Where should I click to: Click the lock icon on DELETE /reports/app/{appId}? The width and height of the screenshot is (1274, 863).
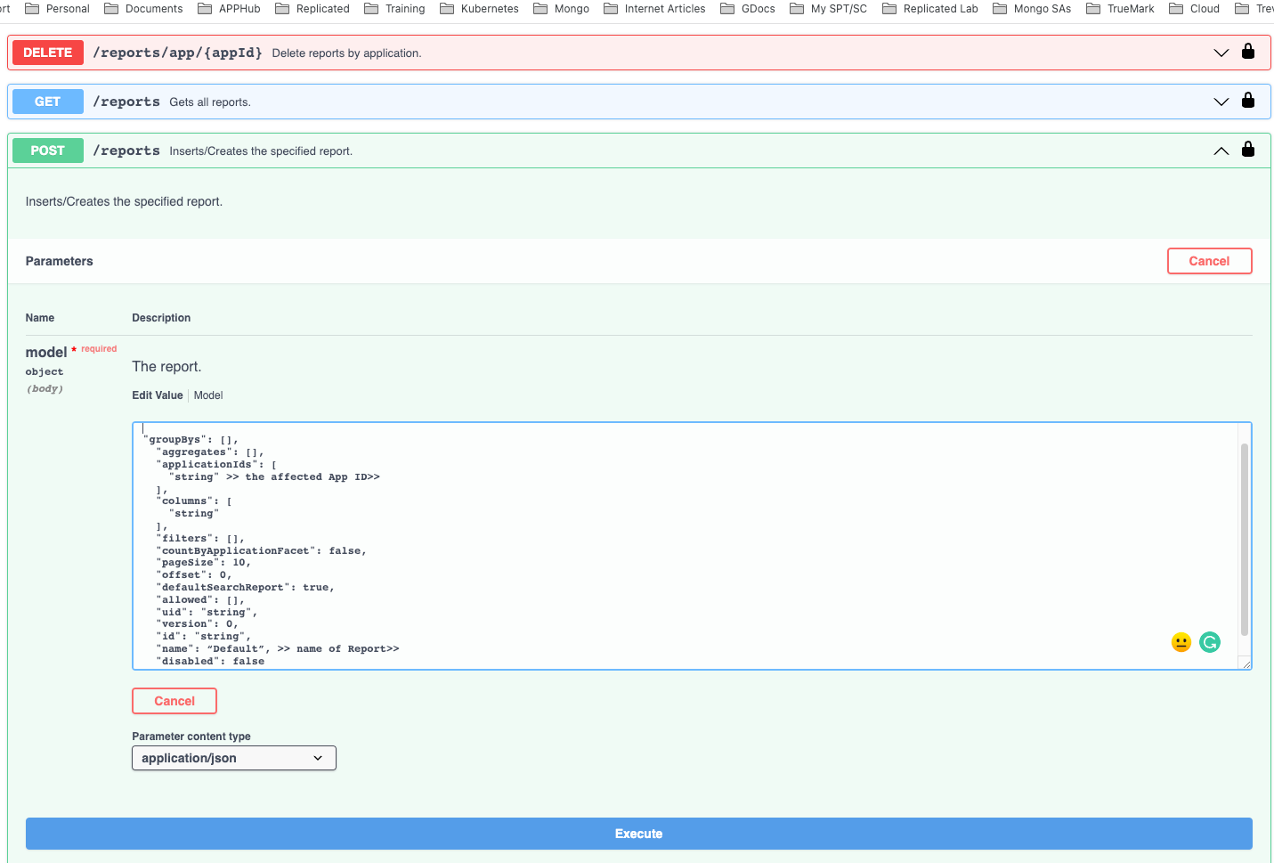(1248, 52)
